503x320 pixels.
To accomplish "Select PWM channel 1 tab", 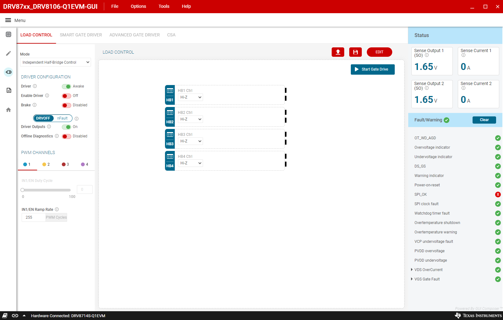I will tap(27, 164).
